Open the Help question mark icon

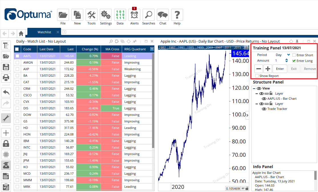177,15
